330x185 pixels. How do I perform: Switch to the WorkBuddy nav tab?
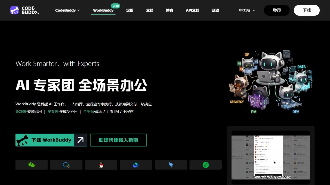pyautogui.click(x=103, y=10)
